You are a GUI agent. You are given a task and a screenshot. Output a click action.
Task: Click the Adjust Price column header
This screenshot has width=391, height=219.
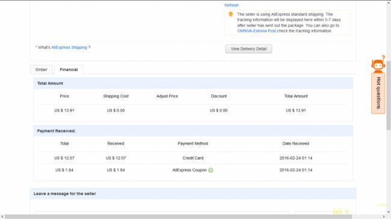pos(167,96)
